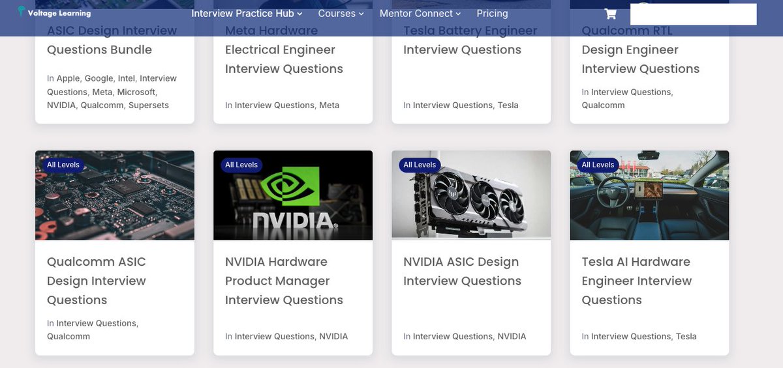Expand the Courses dropdown menu

click(341, 13)
